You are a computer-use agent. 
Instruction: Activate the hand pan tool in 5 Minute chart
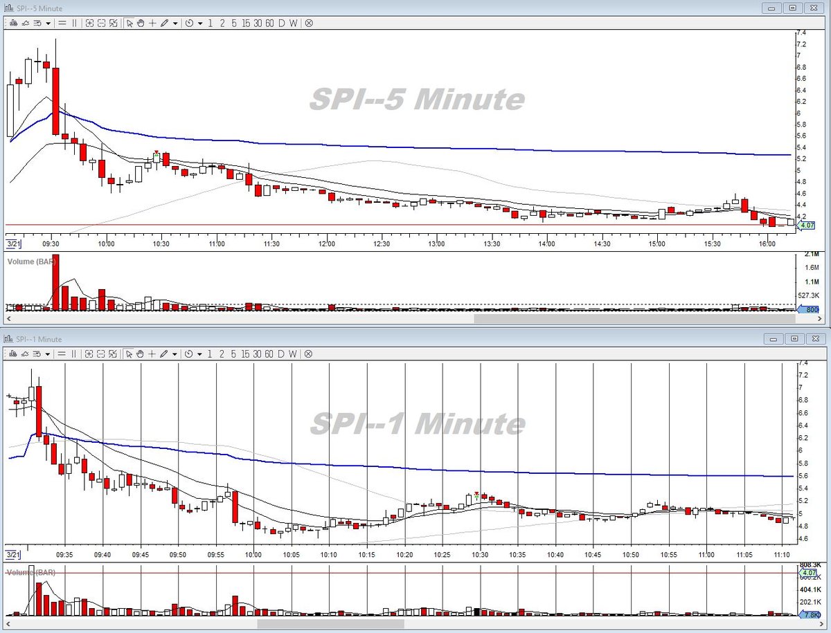pos(141,23)
